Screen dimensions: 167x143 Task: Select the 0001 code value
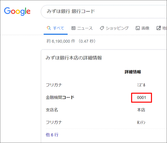pos(141,98)
